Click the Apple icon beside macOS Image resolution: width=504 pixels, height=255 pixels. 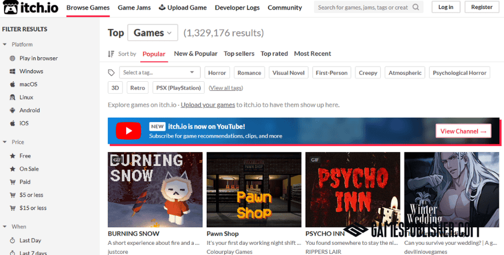coord(13,84)
